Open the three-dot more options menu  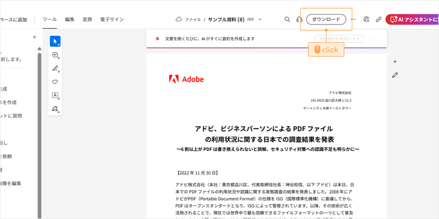353,19
